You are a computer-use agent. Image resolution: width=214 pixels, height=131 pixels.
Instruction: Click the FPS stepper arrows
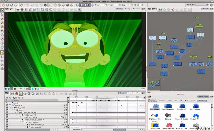[x=142, y=5]
